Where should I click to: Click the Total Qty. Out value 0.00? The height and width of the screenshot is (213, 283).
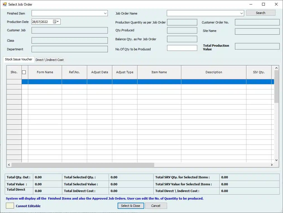(38, 177)
